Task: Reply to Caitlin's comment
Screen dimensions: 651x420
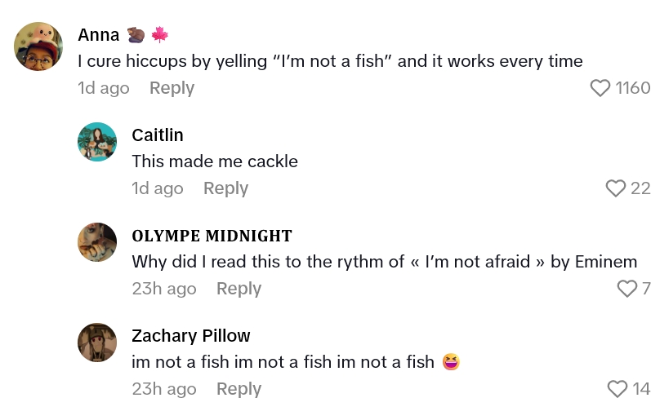Action: pos(225,188)
